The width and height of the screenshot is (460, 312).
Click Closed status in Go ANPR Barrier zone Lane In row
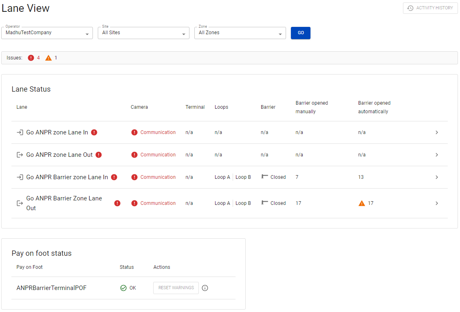click(278, 177)
